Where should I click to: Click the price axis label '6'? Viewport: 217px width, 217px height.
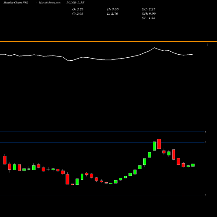(x=205, y=132)
